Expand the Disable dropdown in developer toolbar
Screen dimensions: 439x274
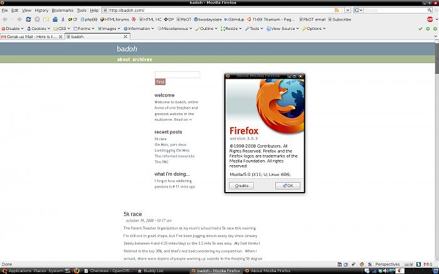13,29
